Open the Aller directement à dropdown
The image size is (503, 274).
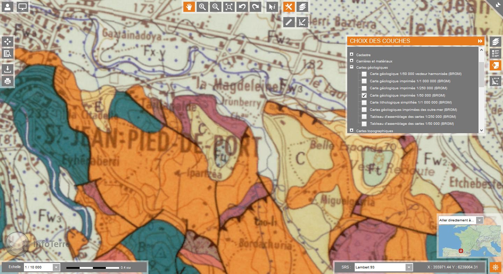coord(480,220)
